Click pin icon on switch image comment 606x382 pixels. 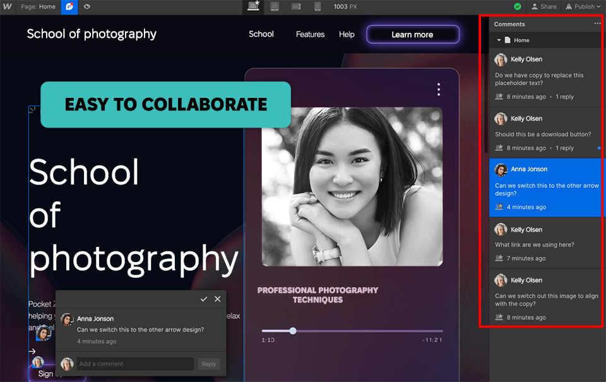point(499,317)
